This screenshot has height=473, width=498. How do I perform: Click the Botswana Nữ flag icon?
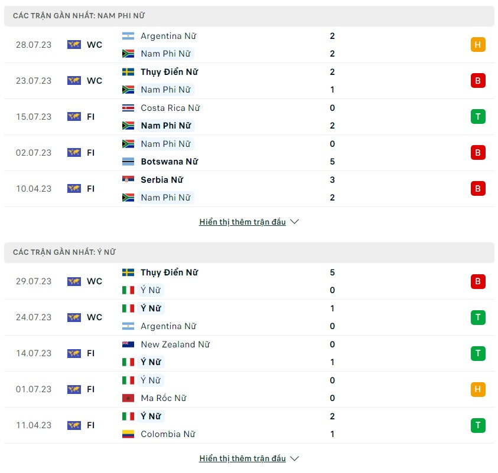(x=128, y=162)
